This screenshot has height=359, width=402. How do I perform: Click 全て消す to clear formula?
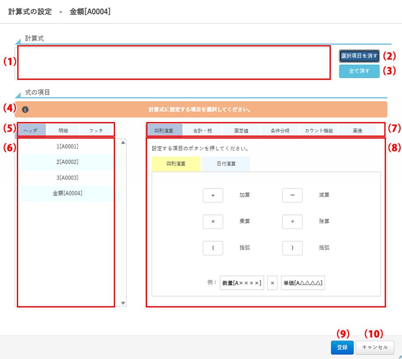coord(359,71)
